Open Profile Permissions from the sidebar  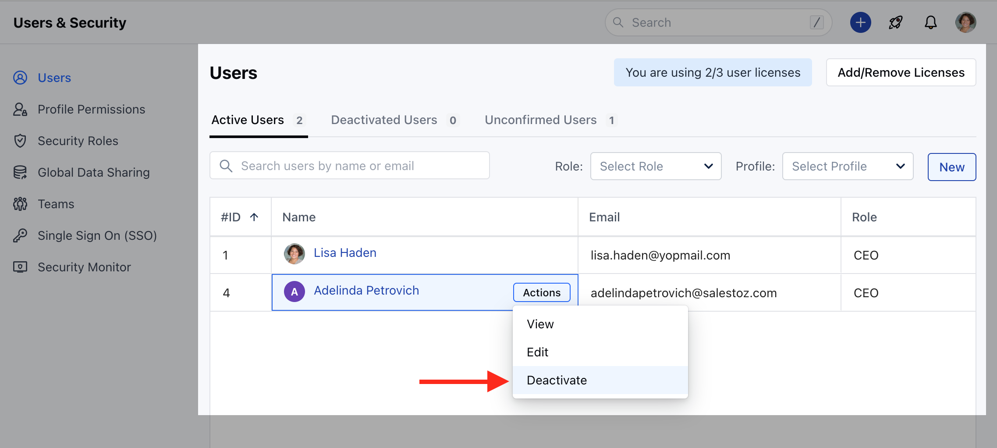(x=91, y=109)
